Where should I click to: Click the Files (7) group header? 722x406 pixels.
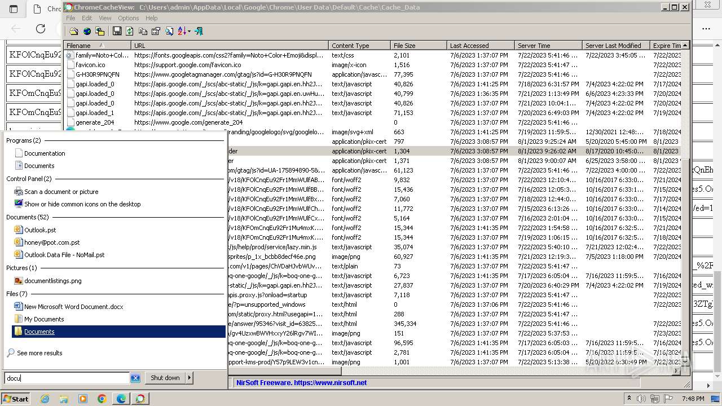[17, 294]
